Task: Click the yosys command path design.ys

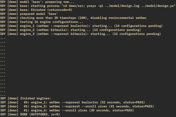Action: 158,6
